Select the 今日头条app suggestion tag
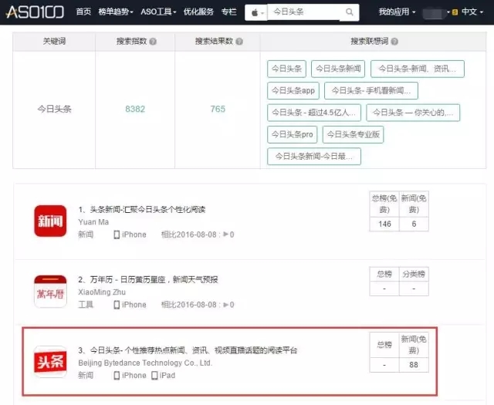Viewport: 494px width, 405px height. (293, 91)
